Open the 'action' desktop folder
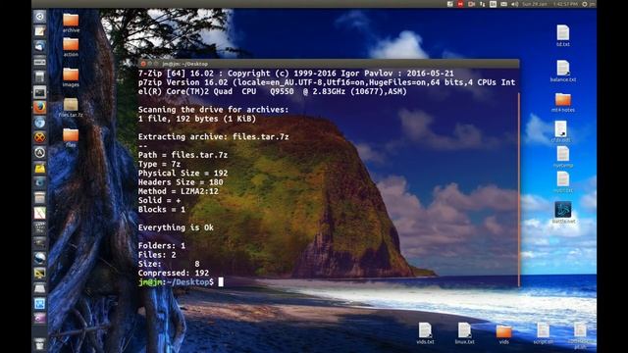 tap(71, 47)
